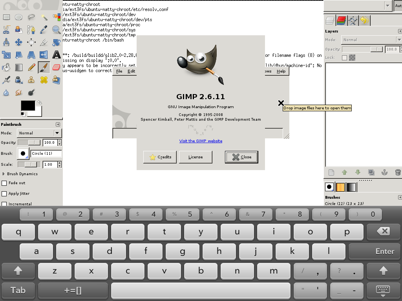Switch to the Patterns tab

click(x=340, y=187)
